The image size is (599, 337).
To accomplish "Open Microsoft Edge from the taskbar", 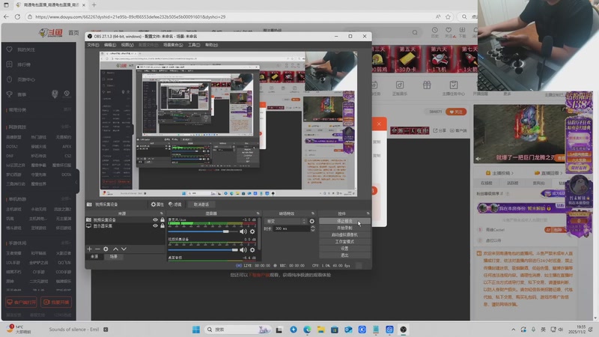I will pyautogui.click(x=307, y=330).
